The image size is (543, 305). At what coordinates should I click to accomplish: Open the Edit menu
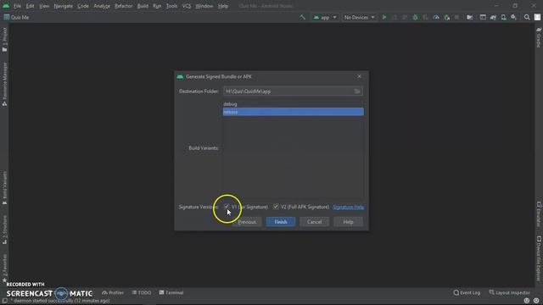tap(31, 6)
